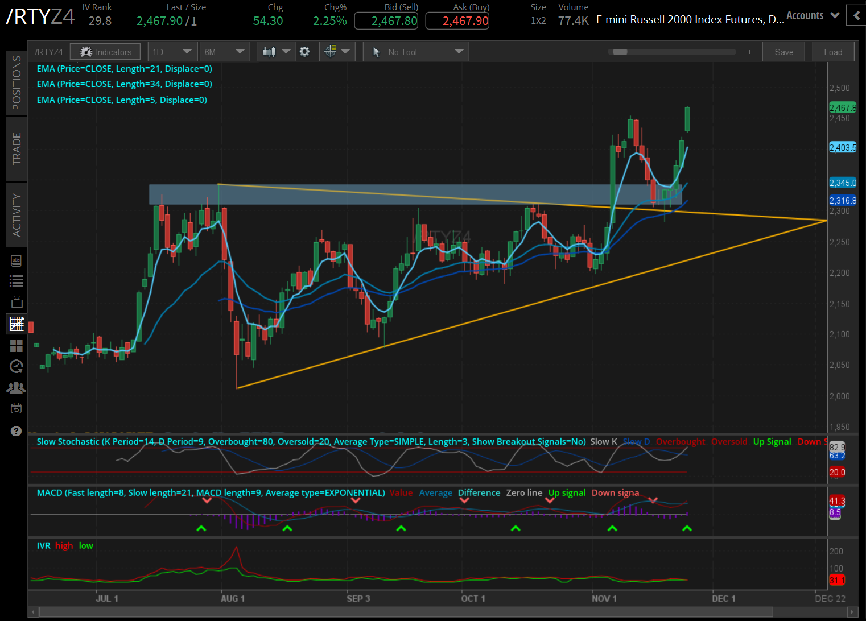866x621 pixels.
Task: Open the TV live video icon
Action: 17,302
